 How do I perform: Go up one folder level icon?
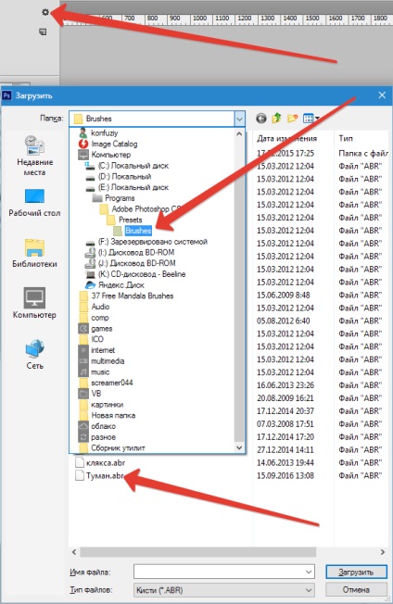(276, 119)
